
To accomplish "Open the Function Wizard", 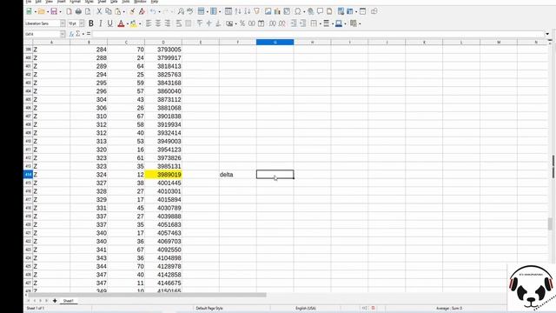I will click(71, 34).
